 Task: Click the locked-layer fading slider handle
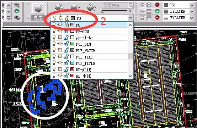[x=102, y=12]
